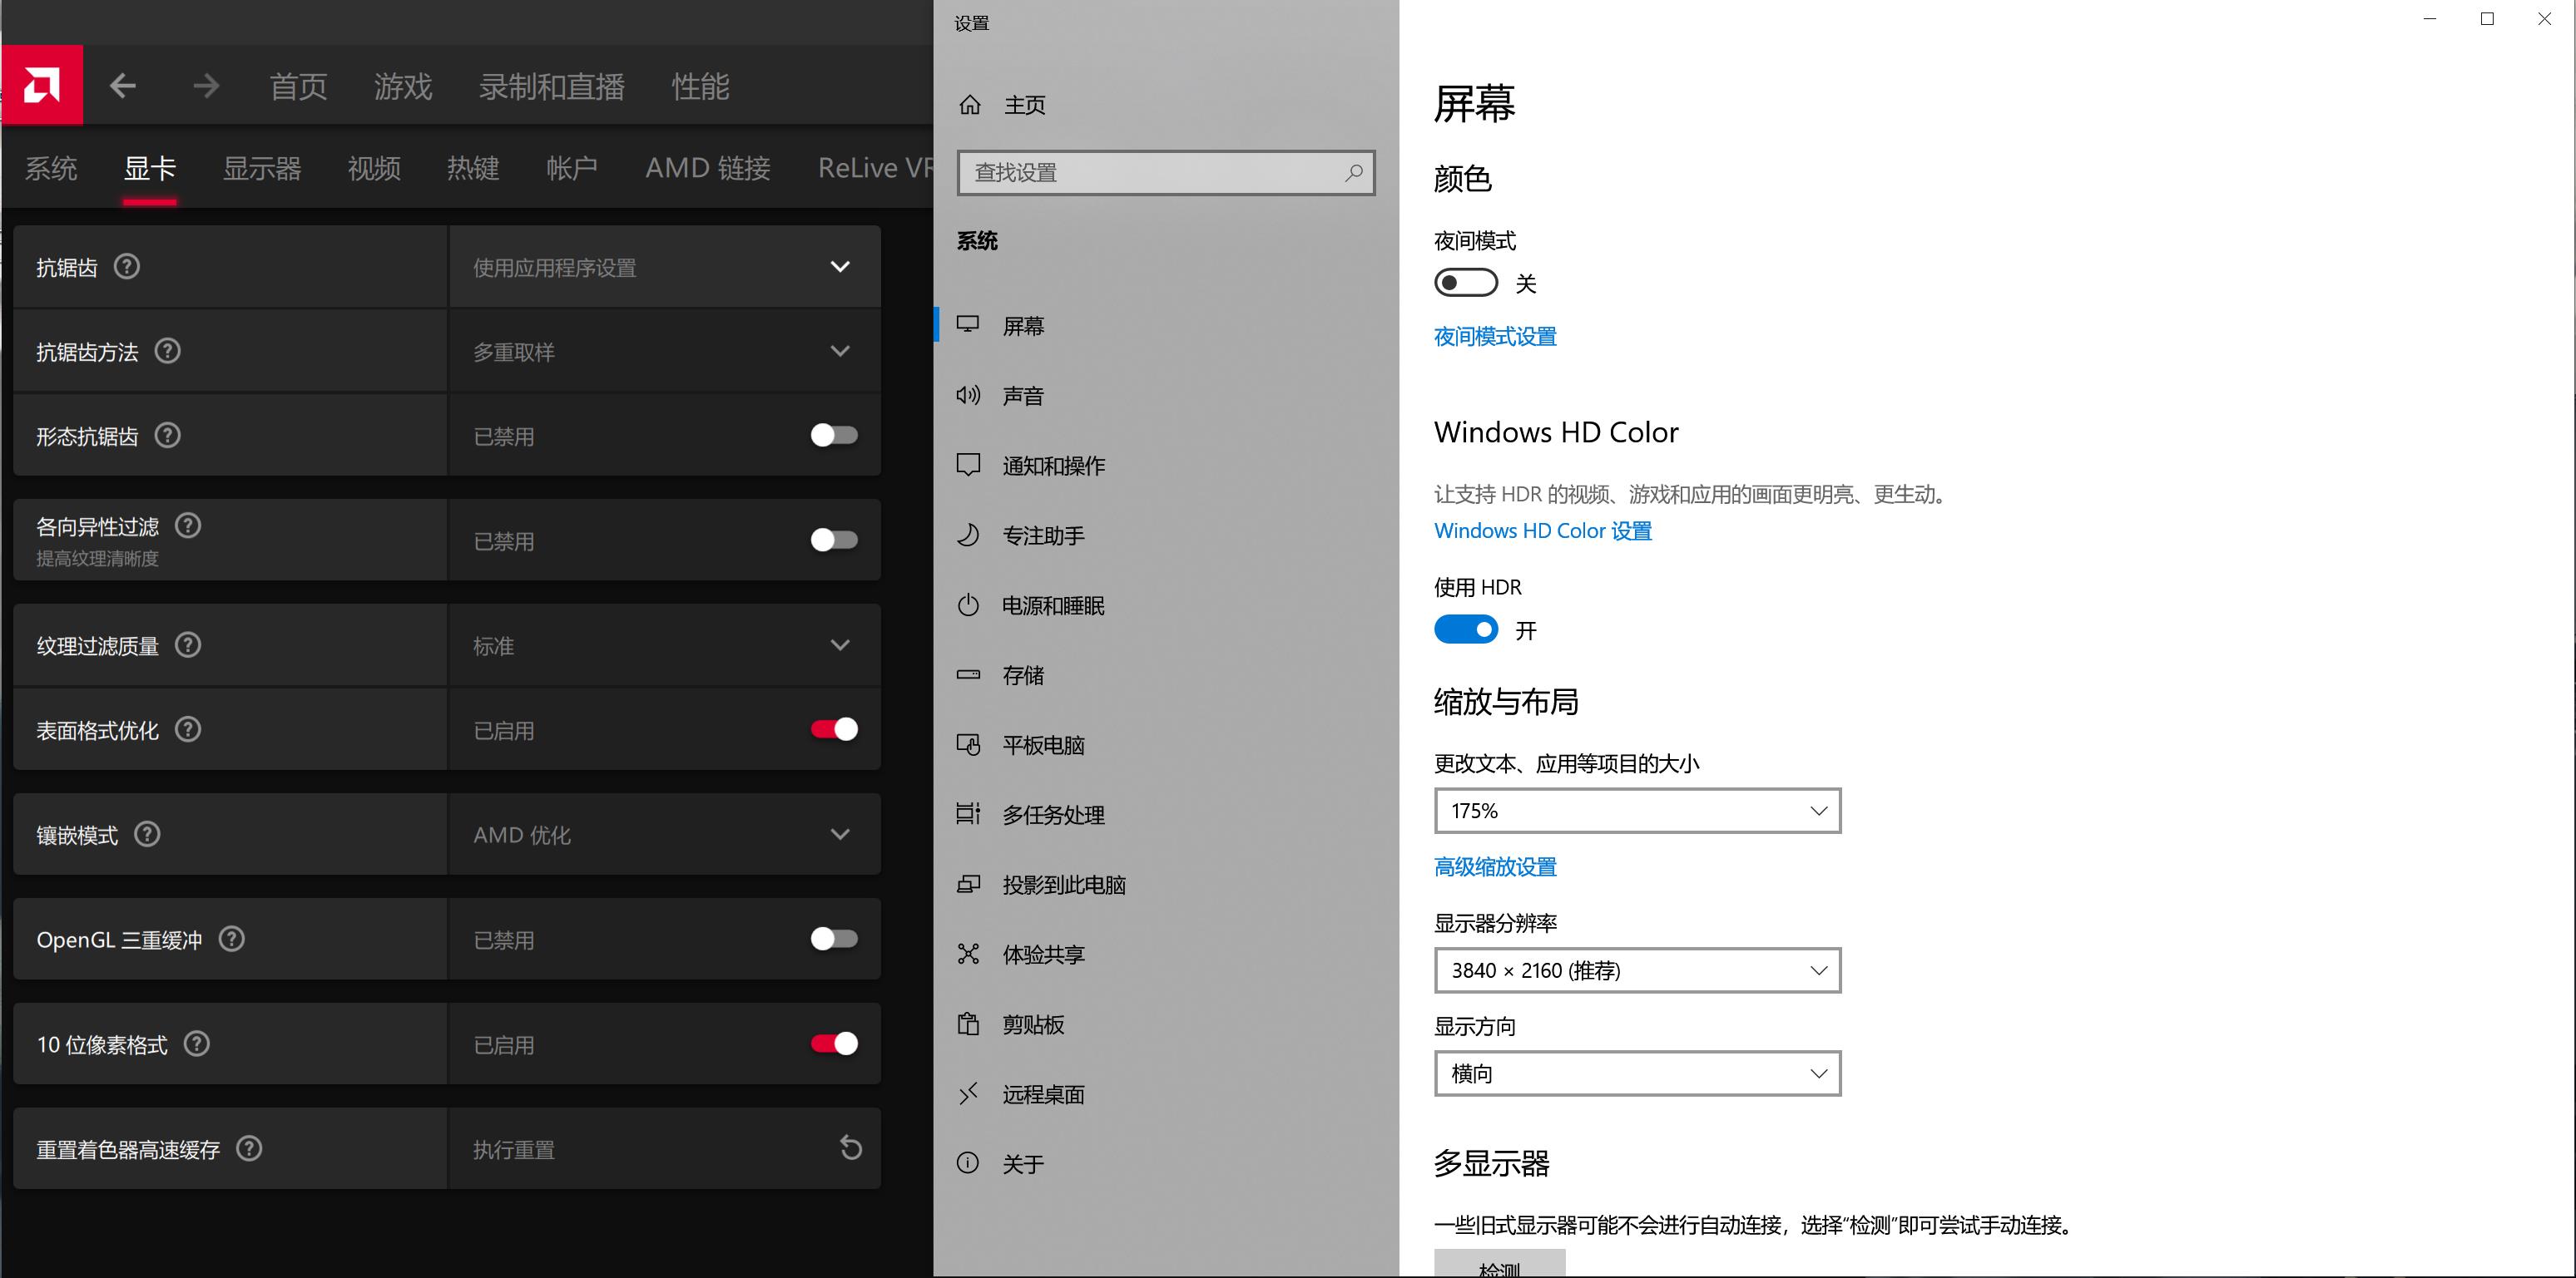Open help icon for 抗锯齿

pos(127,267)
